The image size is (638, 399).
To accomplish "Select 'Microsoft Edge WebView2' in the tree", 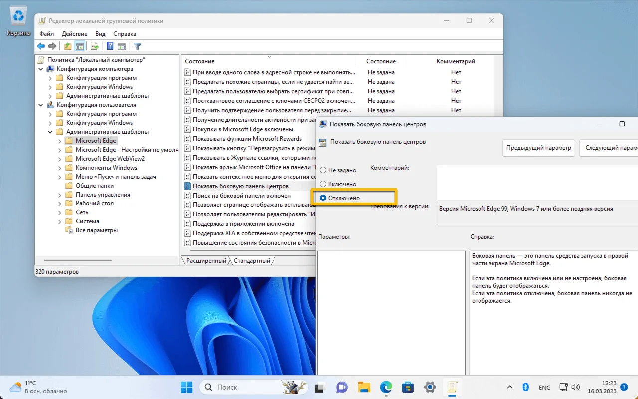I will point(110,159).
